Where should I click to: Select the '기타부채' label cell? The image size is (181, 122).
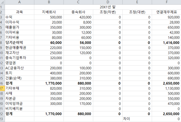tap(19, 88)
